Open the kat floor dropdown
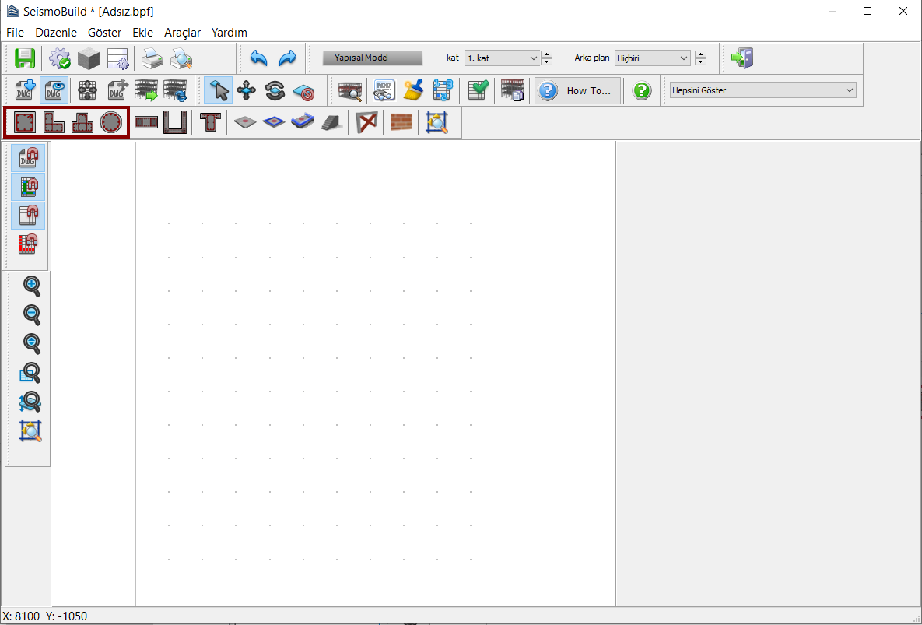 [502, 58]
